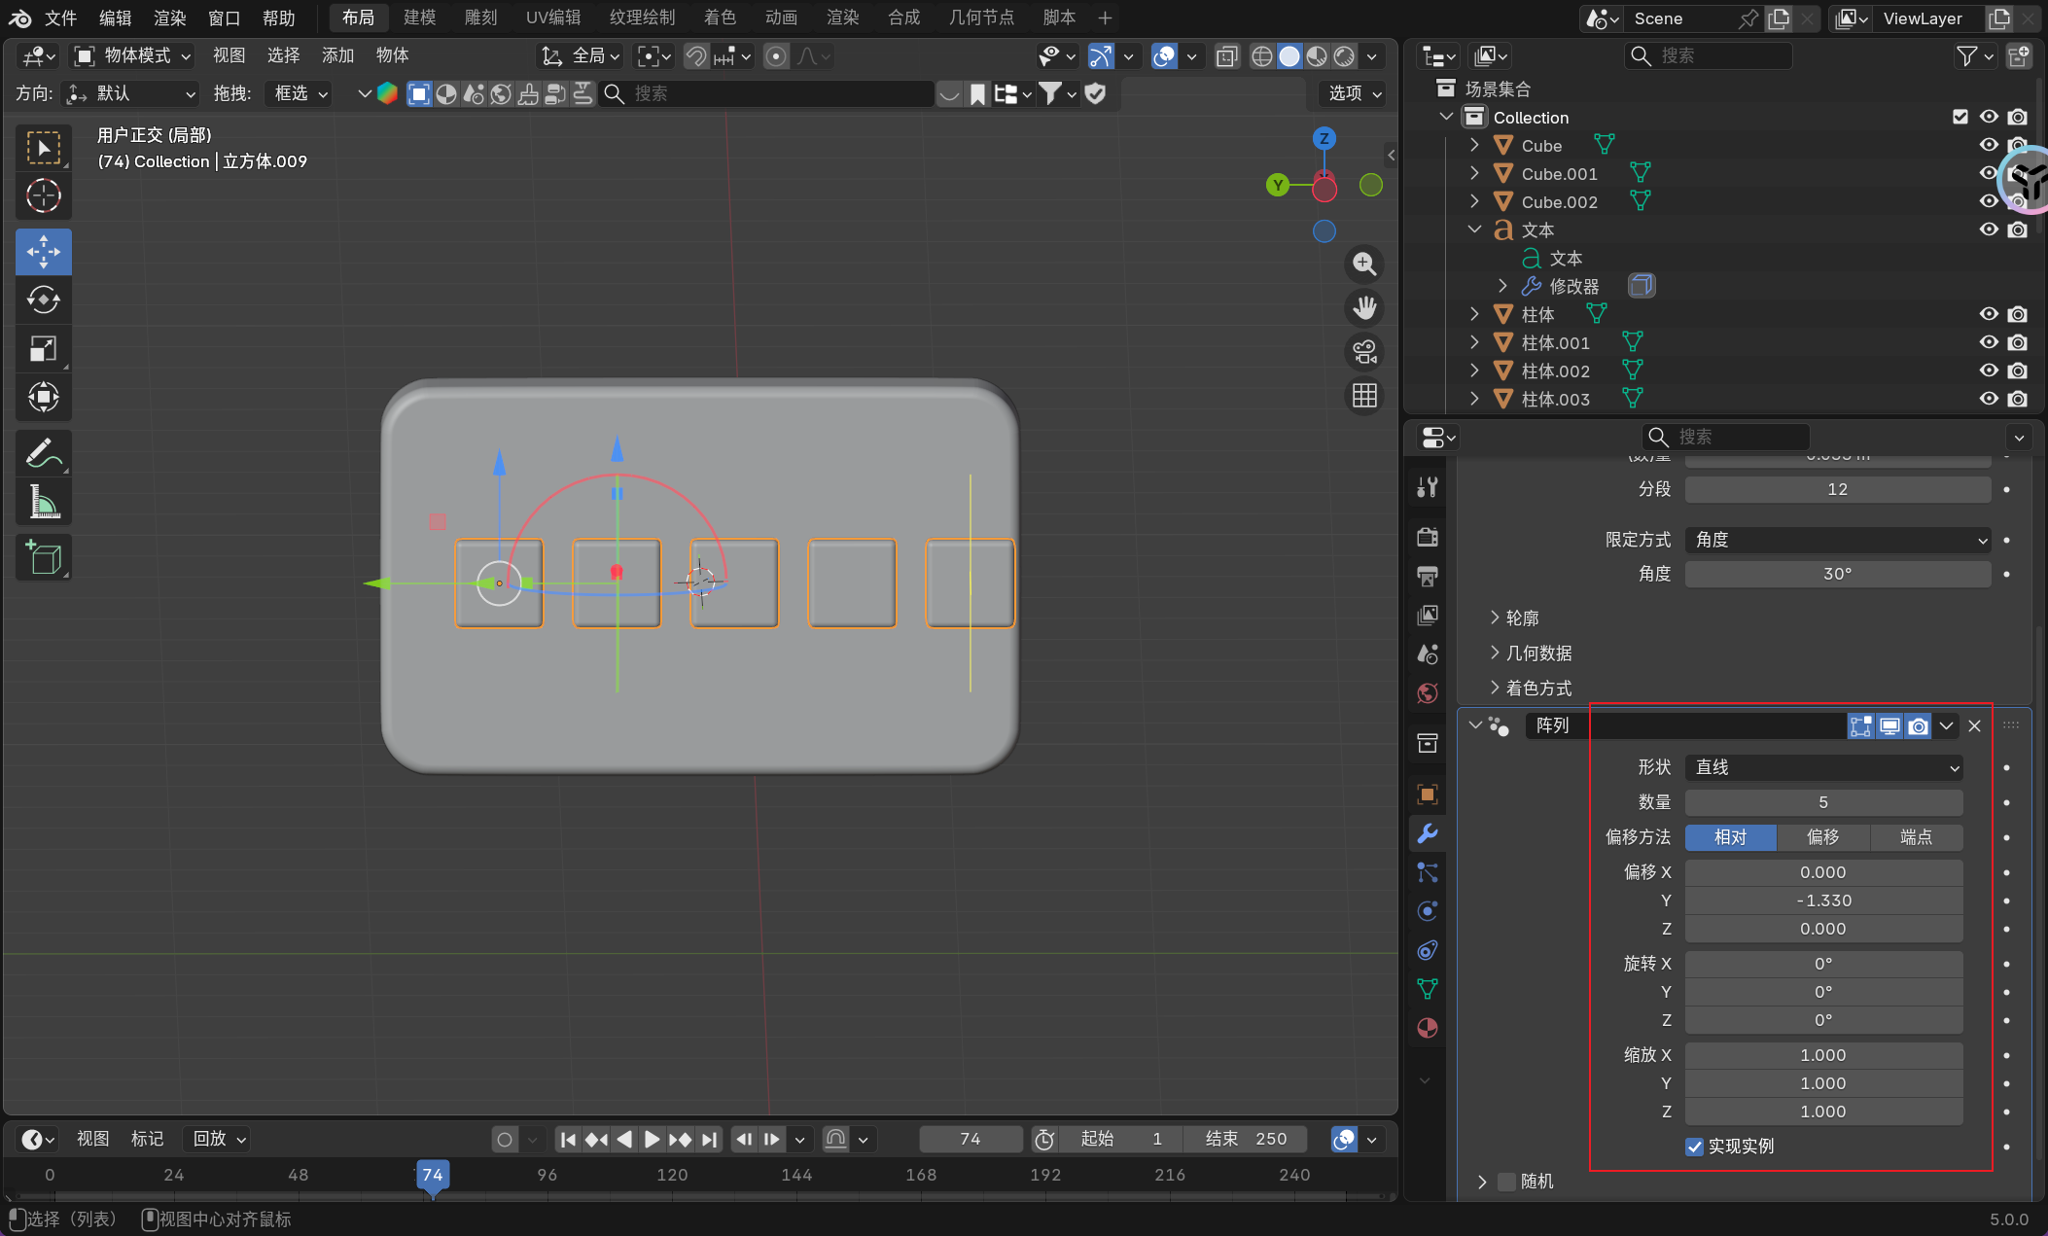Select the Annotate pencil tool
2048x1236 pixels.
(x=43, y=453)
